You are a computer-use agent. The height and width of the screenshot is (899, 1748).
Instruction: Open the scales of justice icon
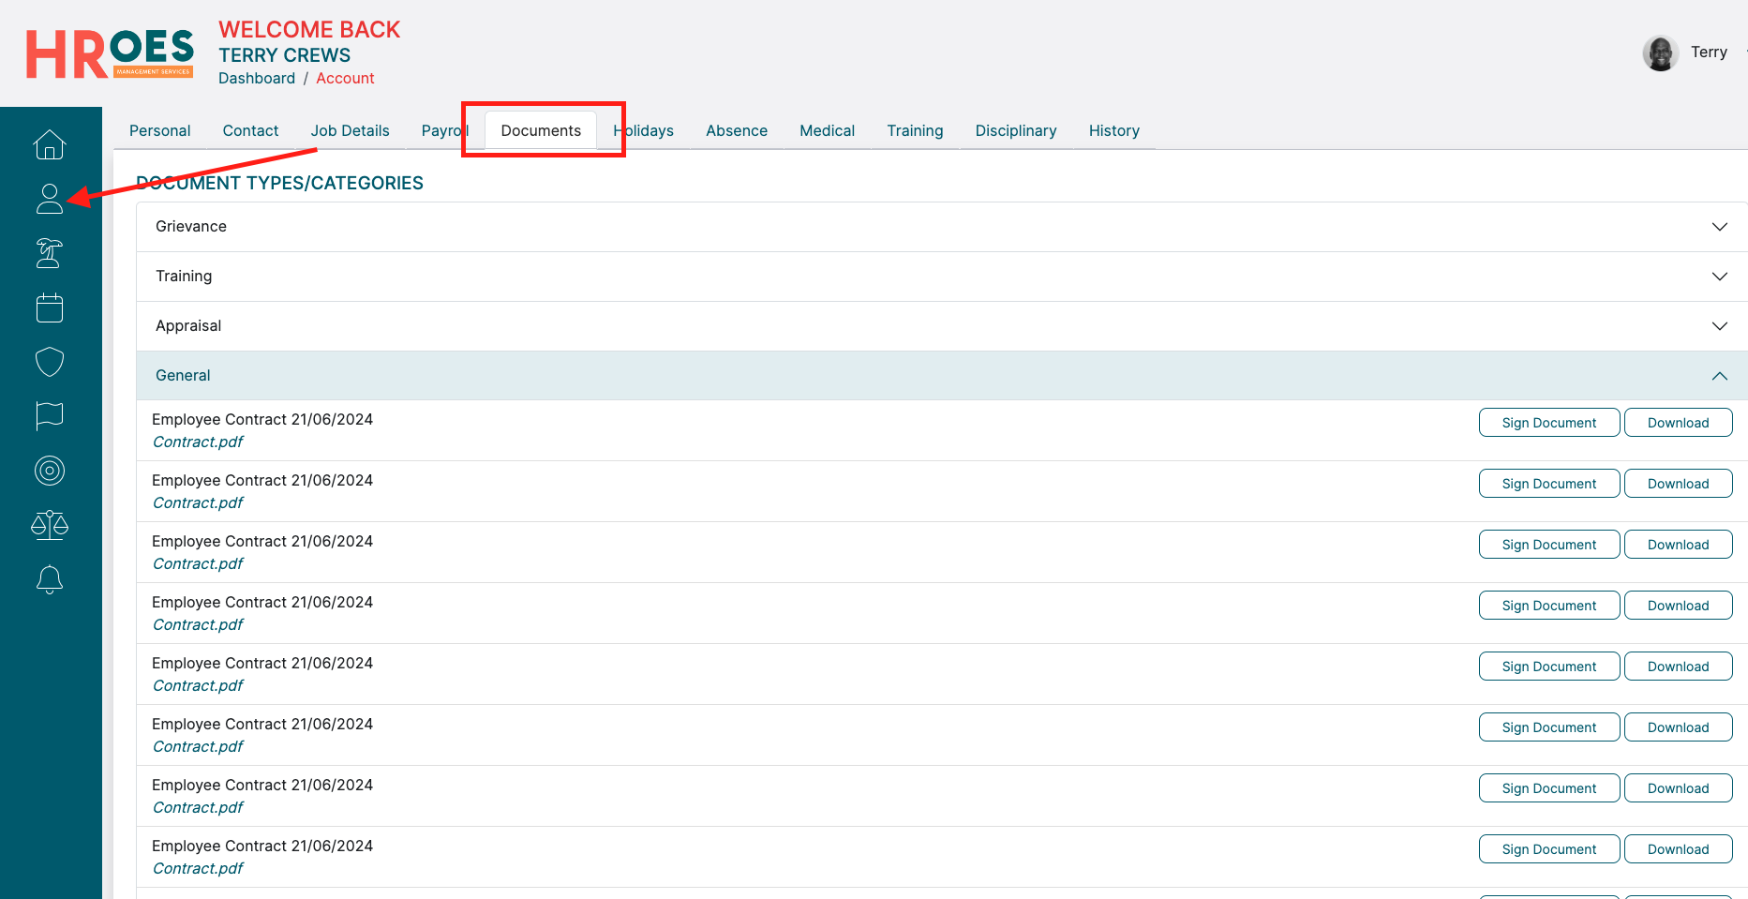50,525
